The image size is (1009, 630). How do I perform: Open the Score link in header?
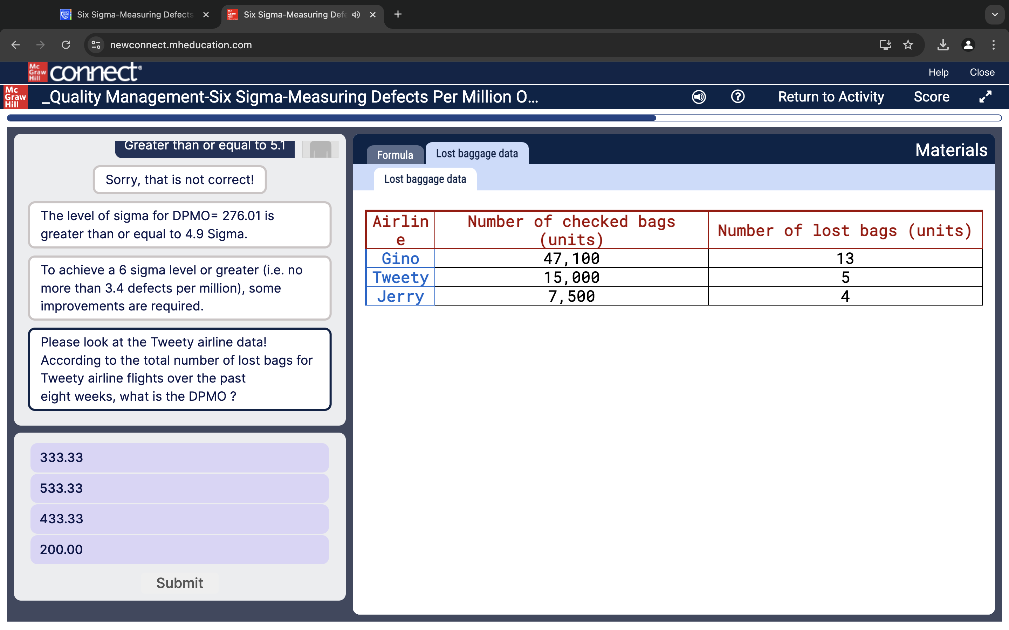pyautogui.click(x=931, y=97)
